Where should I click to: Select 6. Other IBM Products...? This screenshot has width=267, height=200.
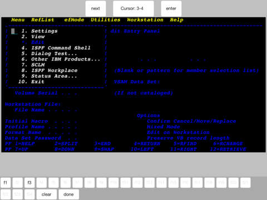coord(61,59)
